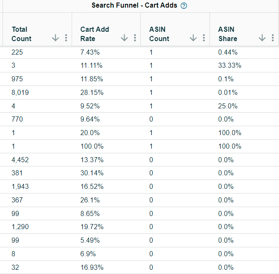The image size is (279, 274).
Task: Select the Search Funnel - Cart Adds title
Action: [x=134, y=6]
